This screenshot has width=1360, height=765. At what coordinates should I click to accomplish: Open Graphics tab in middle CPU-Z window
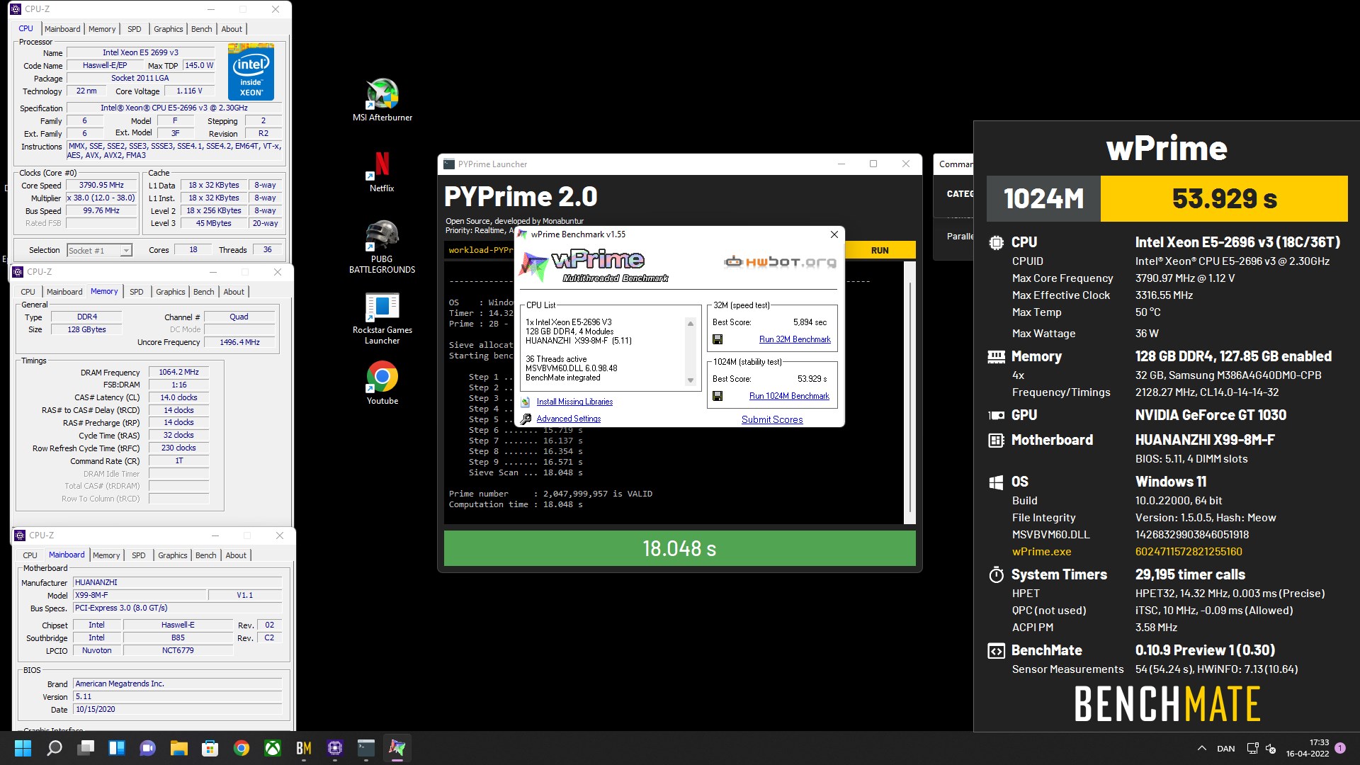[x=171, y=292]
